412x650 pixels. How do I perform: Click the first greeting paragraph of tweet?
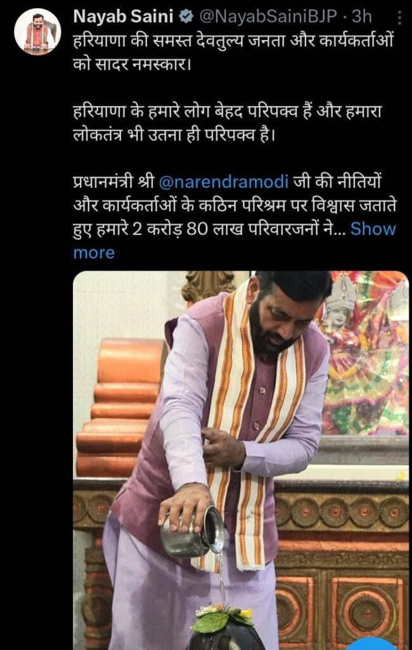pyautogui.click(x=233, y=53)
